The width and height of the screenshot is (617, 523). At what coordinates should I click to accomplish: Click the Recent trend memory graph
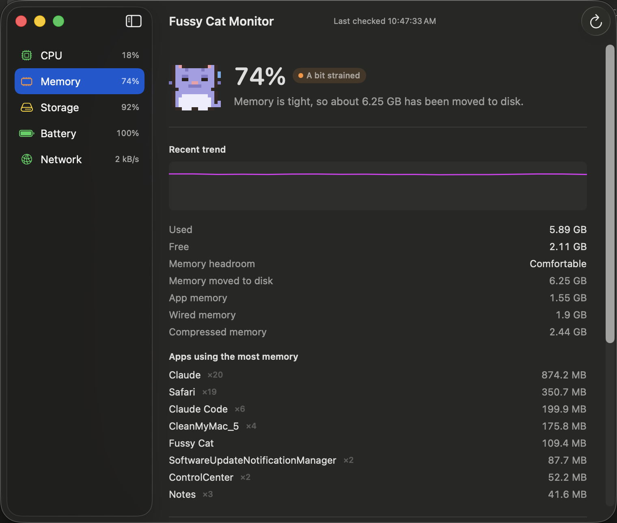tap(378, 186)
